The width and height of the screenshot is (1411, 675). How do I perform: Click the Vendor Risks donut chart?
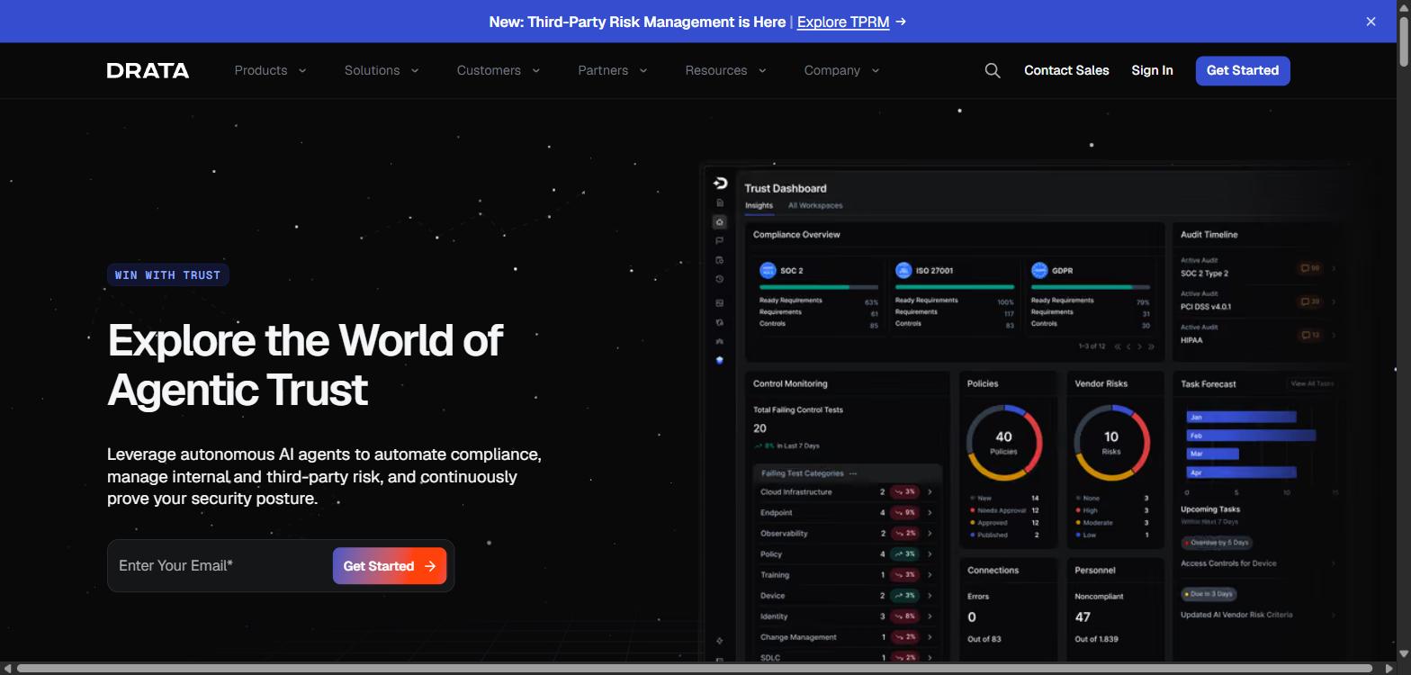point(1111,442)
